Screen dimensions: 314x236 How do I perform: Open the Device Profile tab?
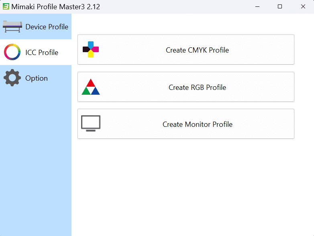point(36,26)
